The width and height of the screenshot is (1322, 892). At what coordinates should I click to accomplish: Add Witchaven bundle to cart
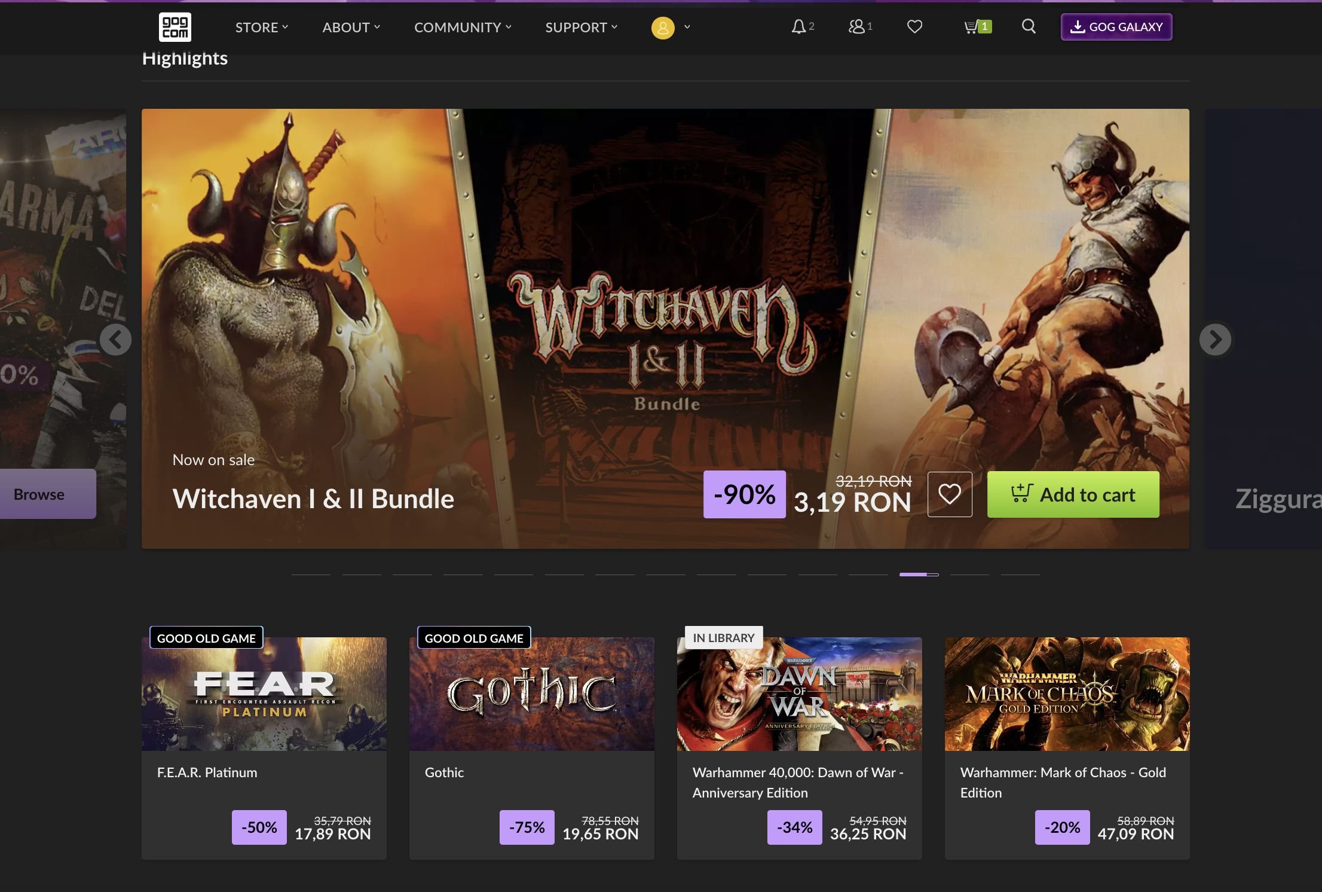pyautogui.click(x=1073, y=494)
